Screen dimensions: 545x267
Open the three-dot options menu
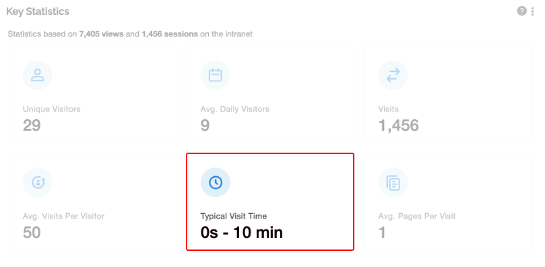[532, 11]
